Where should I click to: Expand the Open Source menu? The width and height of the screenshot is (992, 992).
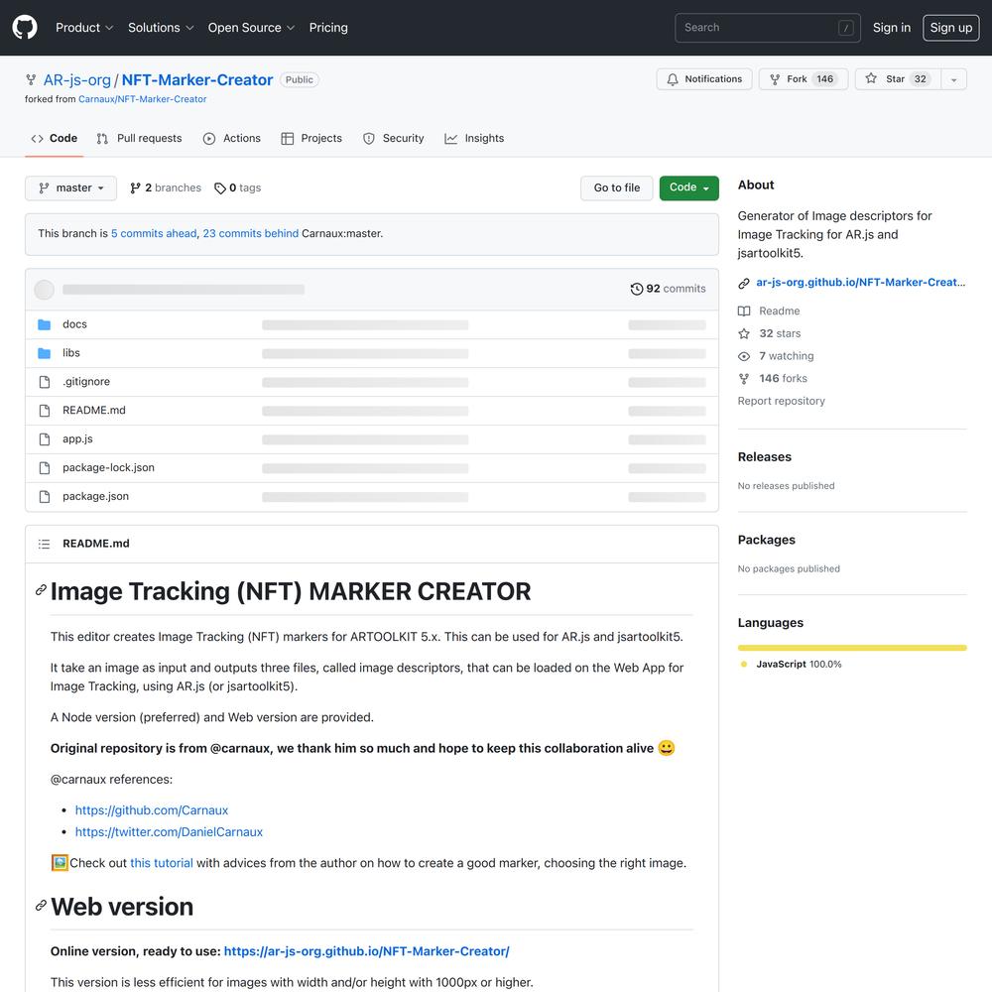(251, 28)
